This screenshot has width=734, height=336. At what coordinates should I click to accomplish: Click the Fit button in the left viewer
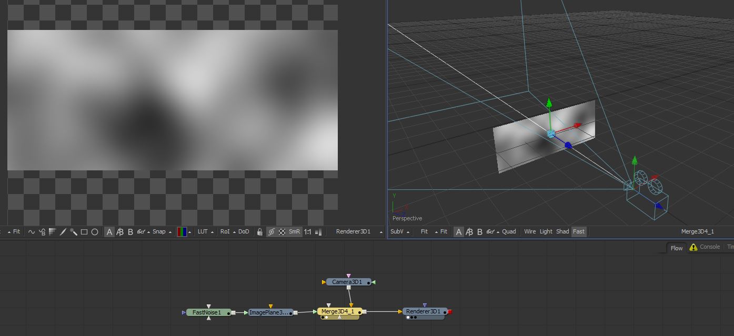(16, 231)
